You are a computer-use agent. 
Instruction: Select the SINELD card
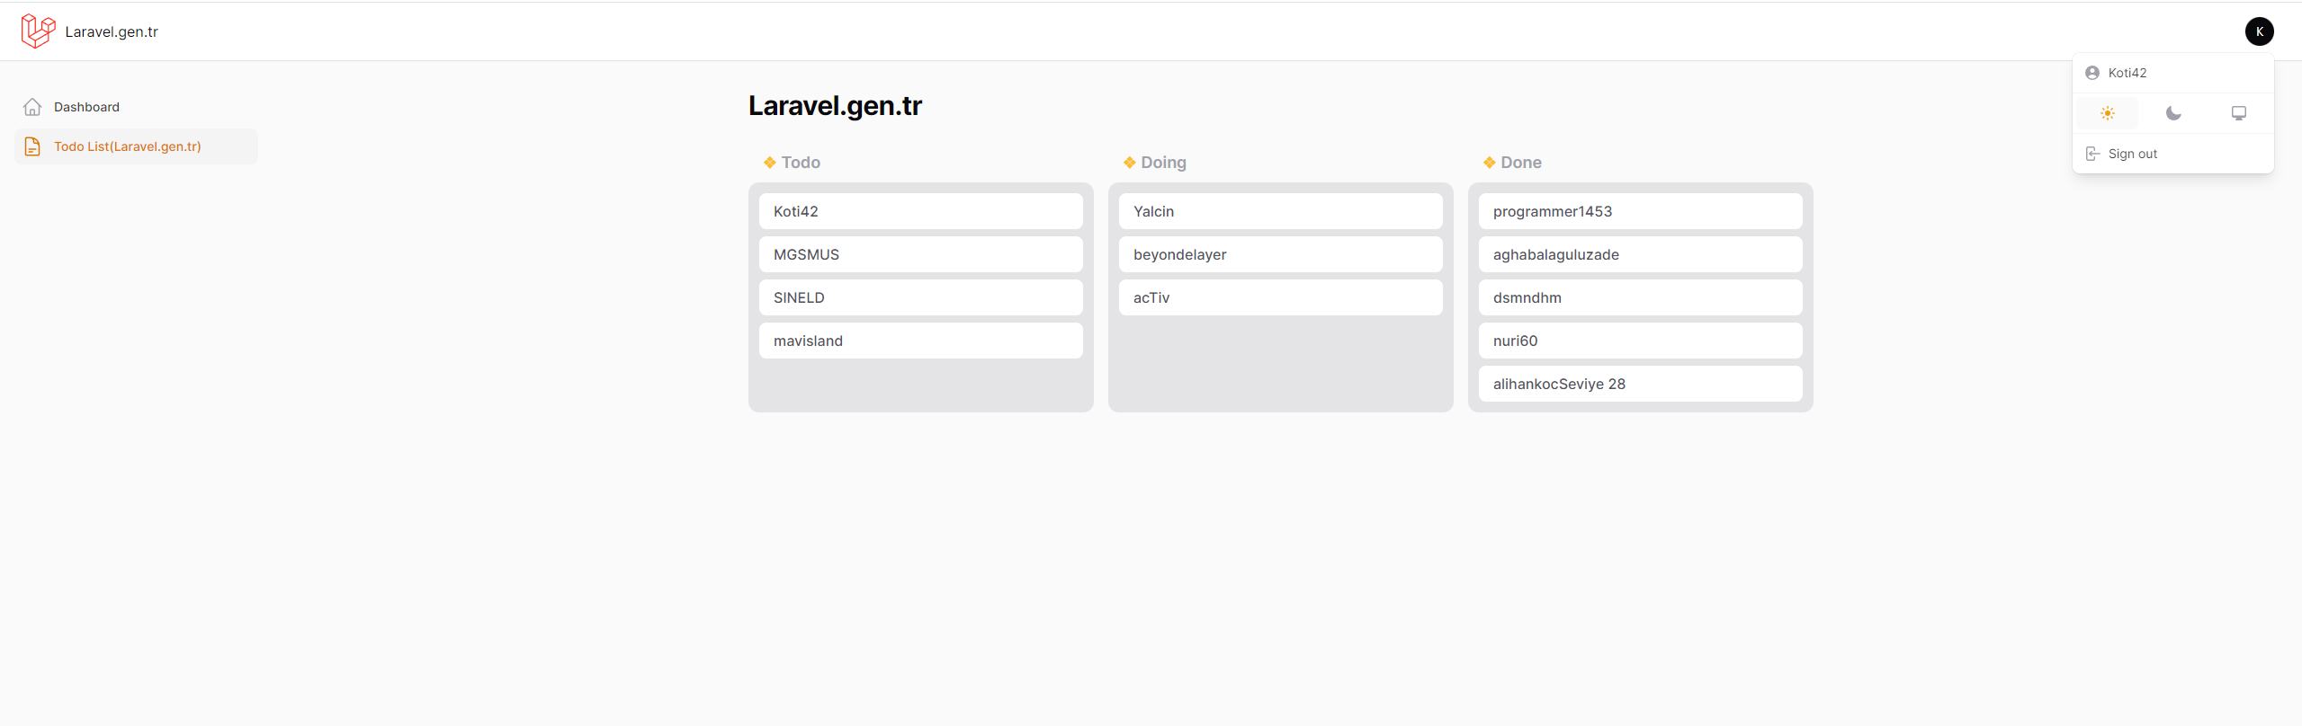click(921, 297)
